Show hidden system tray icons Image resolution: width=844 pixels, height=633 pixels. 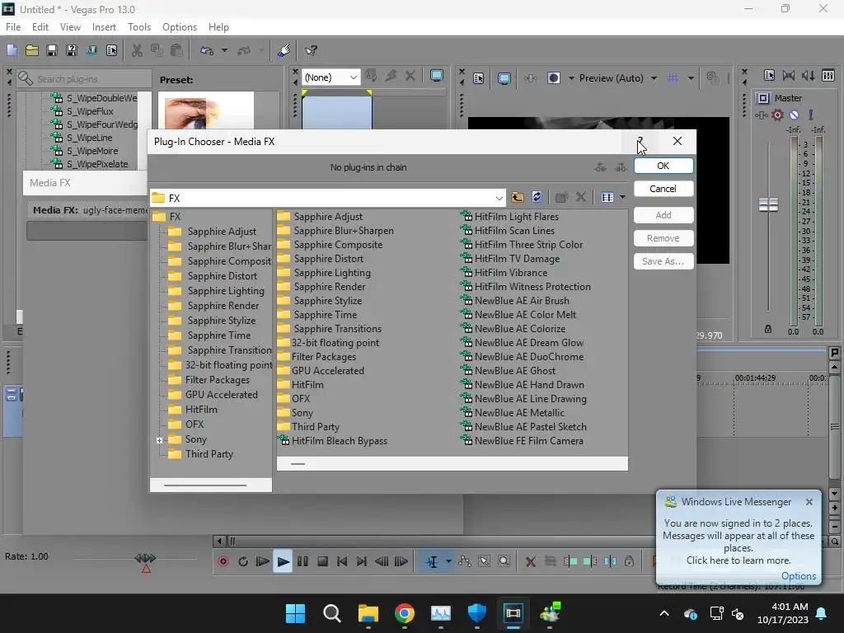tap(664, 613)
